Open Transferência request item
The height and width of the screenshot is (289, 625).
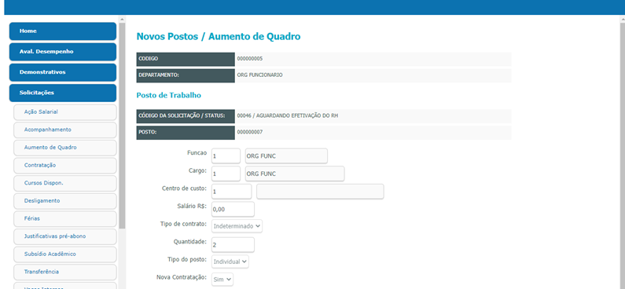(65, 272)
